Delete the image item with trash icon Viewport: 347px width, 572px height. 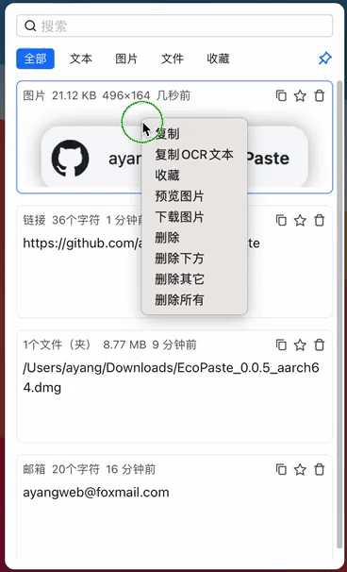[x=320, y=95]
